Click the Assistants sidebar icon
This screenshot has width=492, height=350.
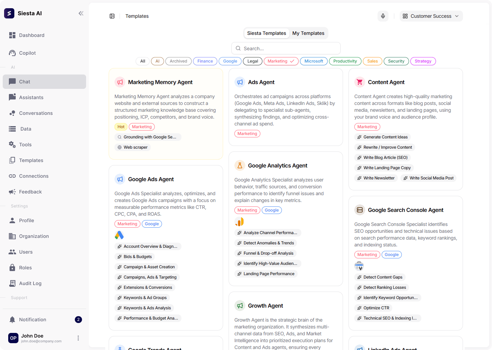point(12,97)
